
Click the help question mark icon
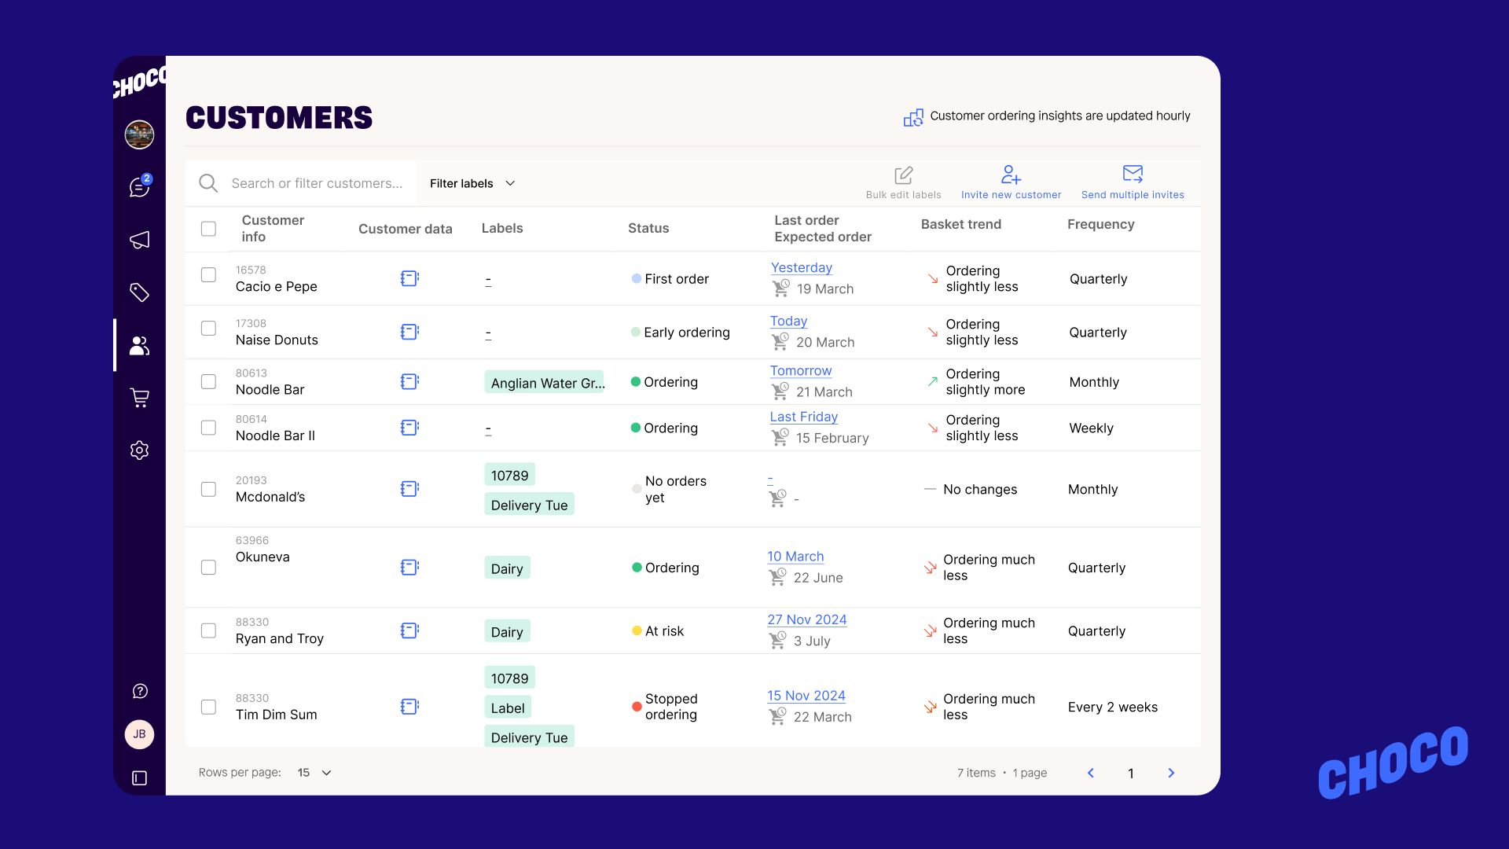140,691
